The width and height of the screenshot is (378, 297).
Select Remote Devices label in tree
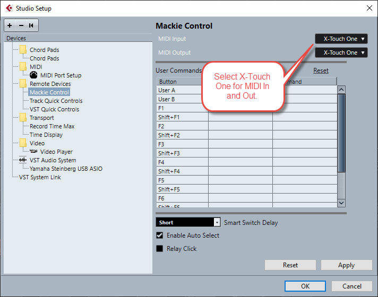point(50,84)
